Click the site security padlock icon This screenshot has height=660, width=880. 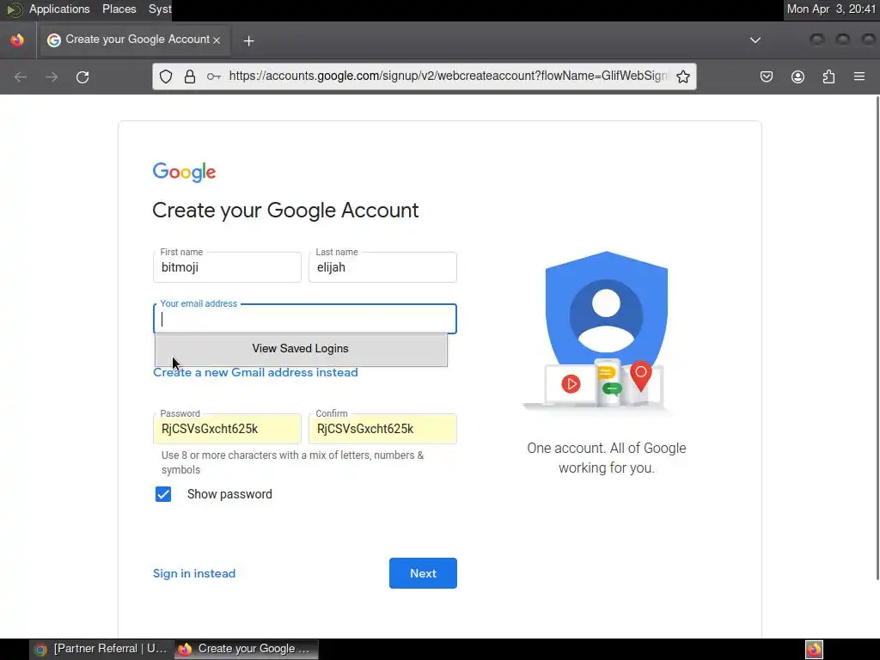(190, 76)
